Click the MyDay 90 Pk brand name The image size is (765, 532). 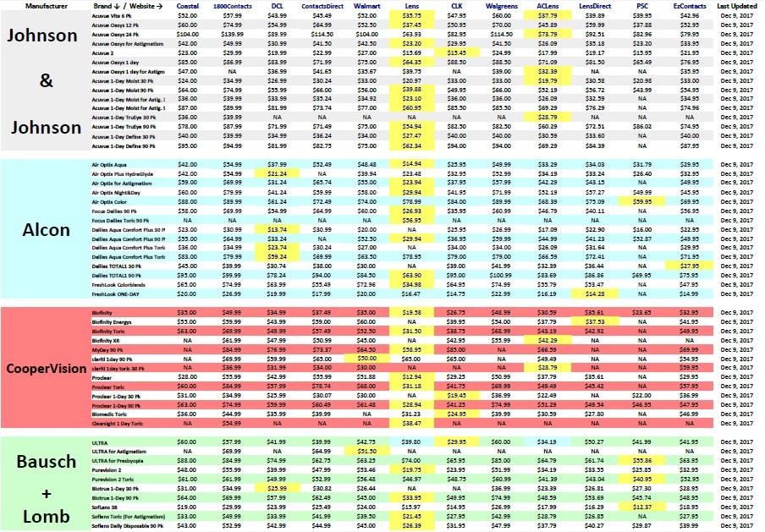(107, 350)
